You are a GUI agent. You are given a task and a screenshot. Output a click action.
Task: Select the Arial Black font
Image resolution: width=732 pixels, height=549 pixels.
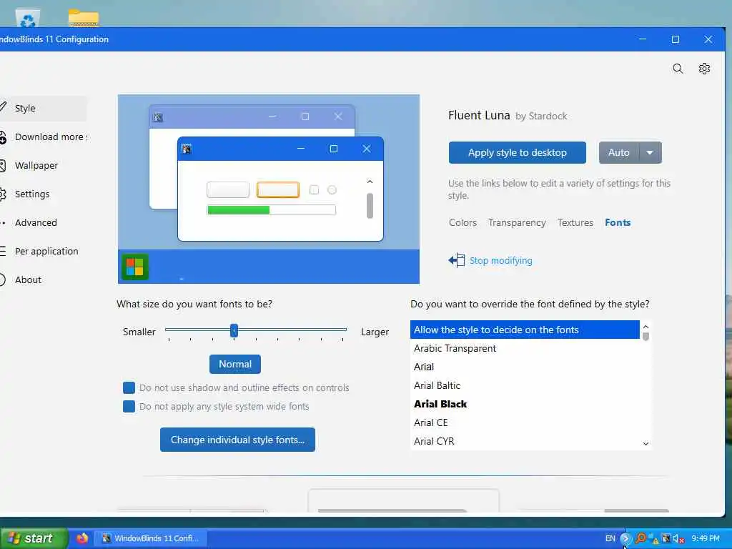pos(525,405)
